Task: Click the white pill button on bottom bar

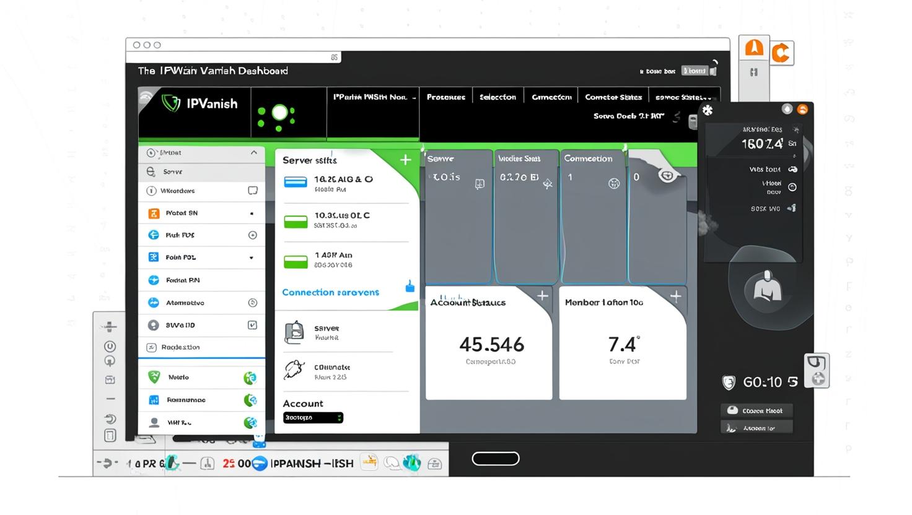Action: point(496,459)
